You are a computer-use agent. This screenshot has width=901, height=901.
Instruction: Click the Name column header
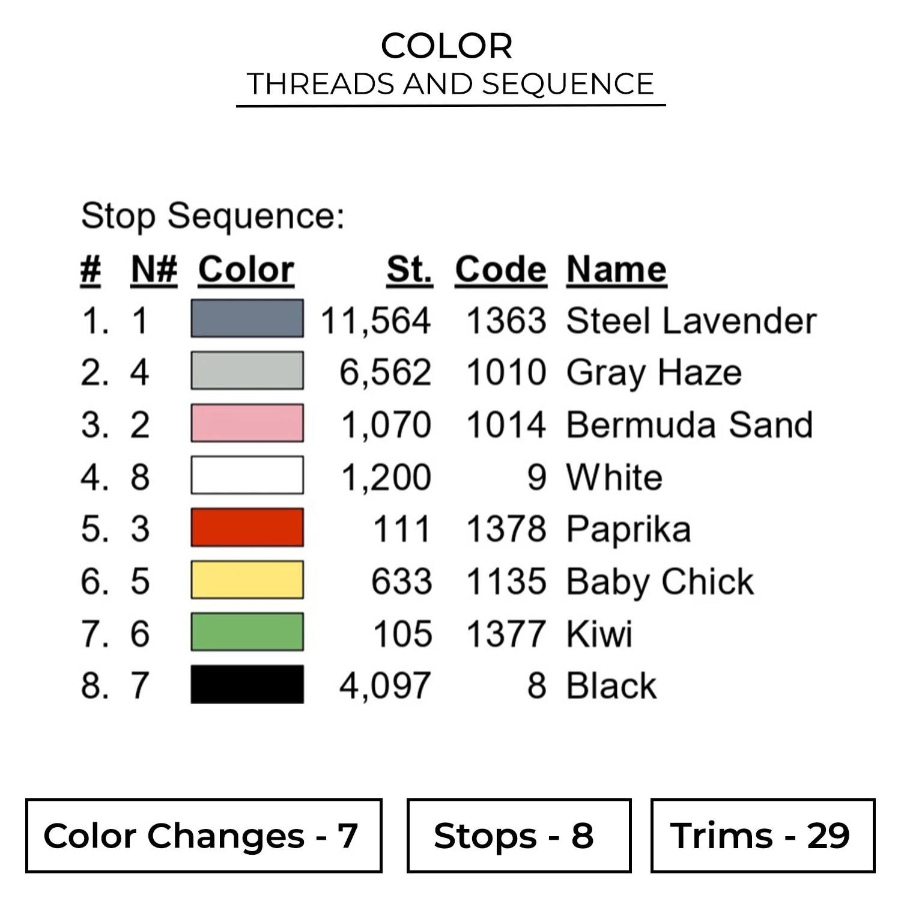point(616,269)
